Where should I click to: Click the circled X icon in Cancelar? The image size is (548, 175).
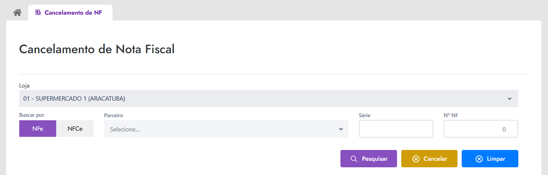pyautogui.click(x=416, y=159)
